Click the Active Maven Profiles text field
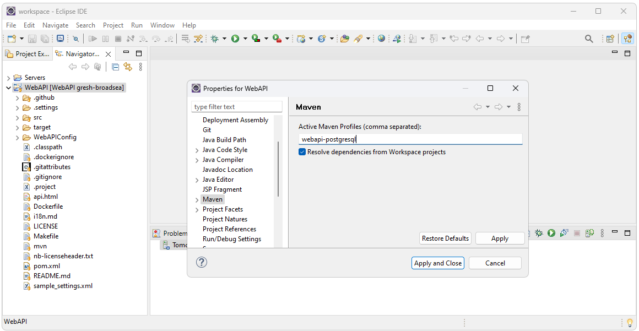Viewport: 639px width, 331px height. (x=410, y=139)
